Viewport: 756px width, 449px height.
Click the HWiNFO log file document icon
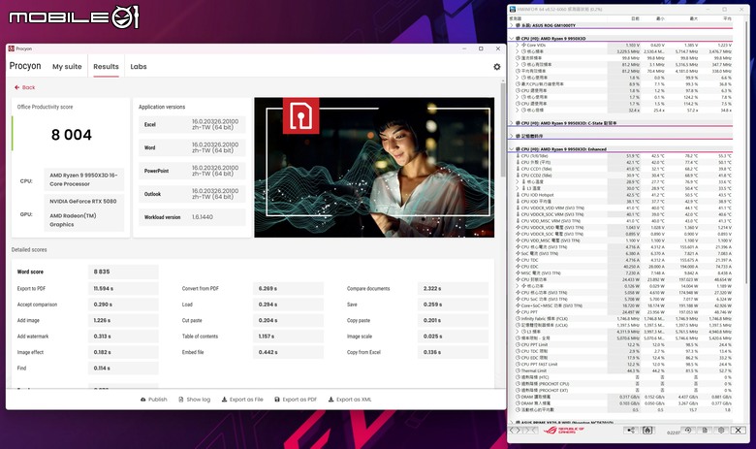pyautogui.click(x=705, y=431)
